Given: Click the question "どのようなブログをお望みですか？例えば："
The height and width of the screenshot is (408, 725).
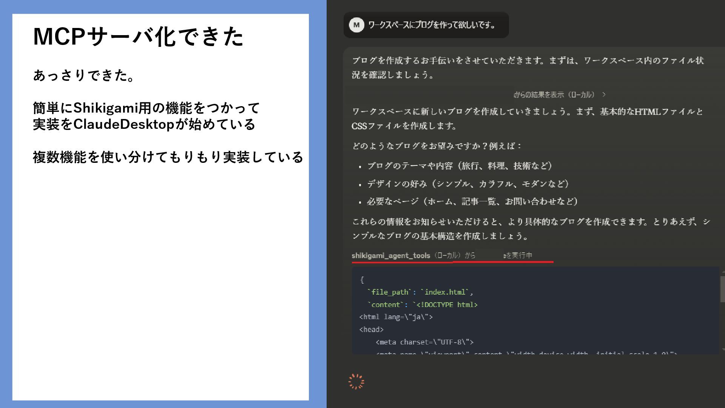Looking at the screenshot, I should tap(437, 146).
